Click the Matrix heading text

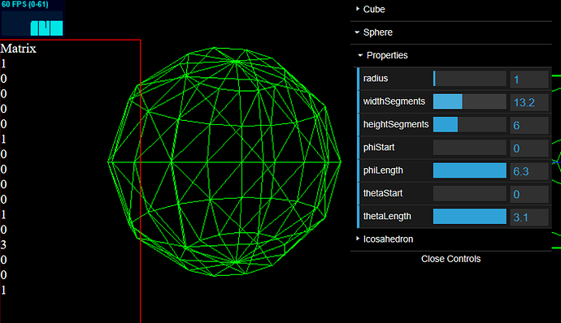coord(18,49)
